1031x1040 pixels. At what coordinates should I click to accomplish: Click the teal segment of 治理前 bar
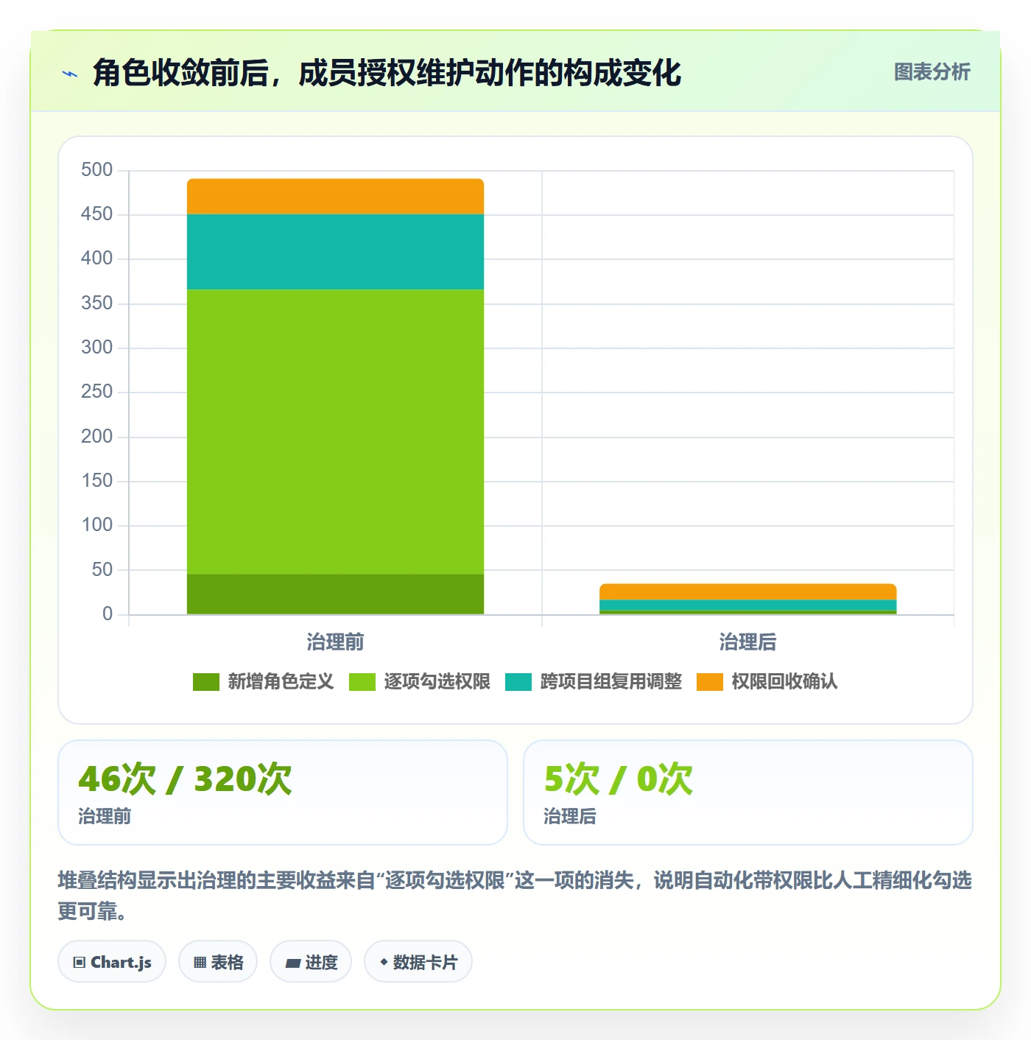pyautogui.click(x=335, y=252)
